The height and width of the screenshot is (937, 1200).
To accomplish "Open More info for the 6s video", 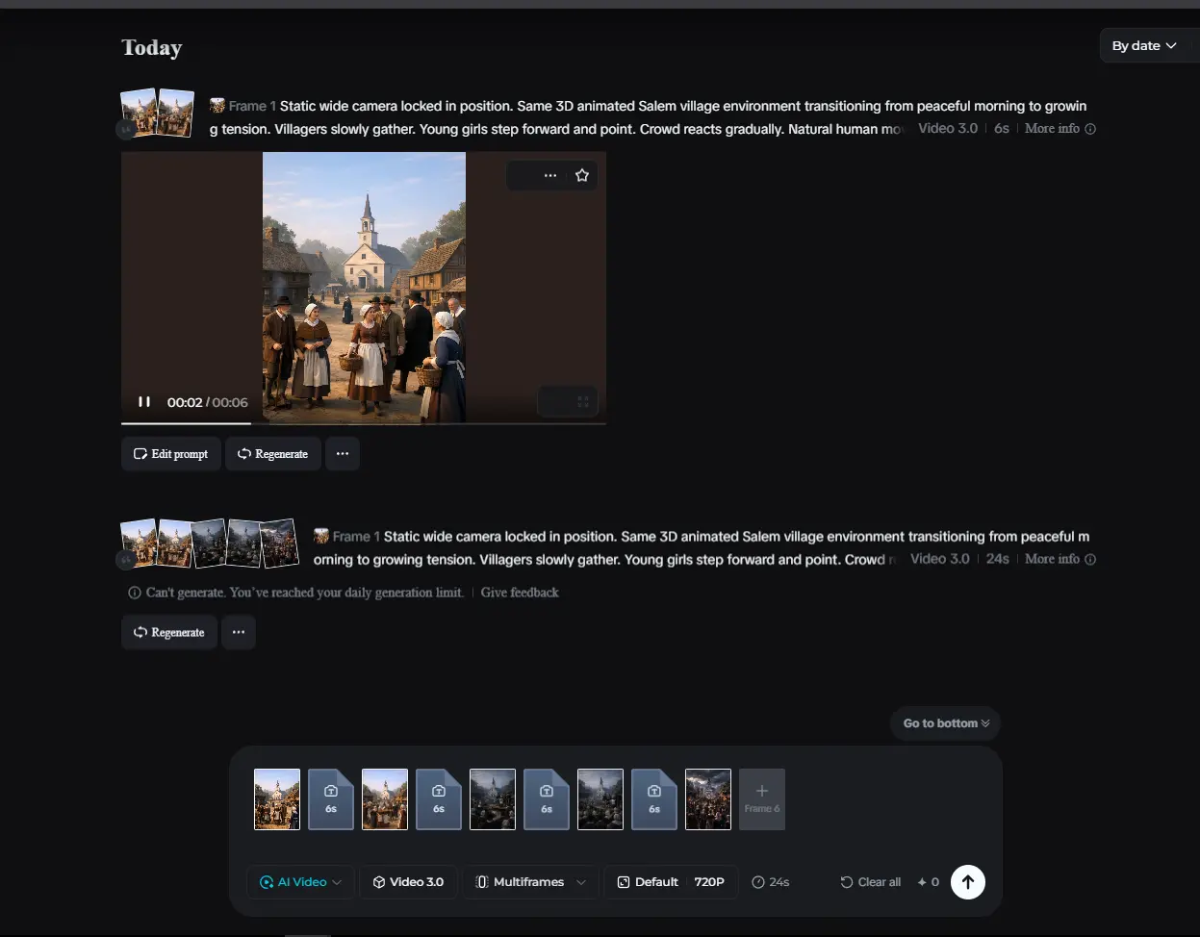I will pos(1060,128).
